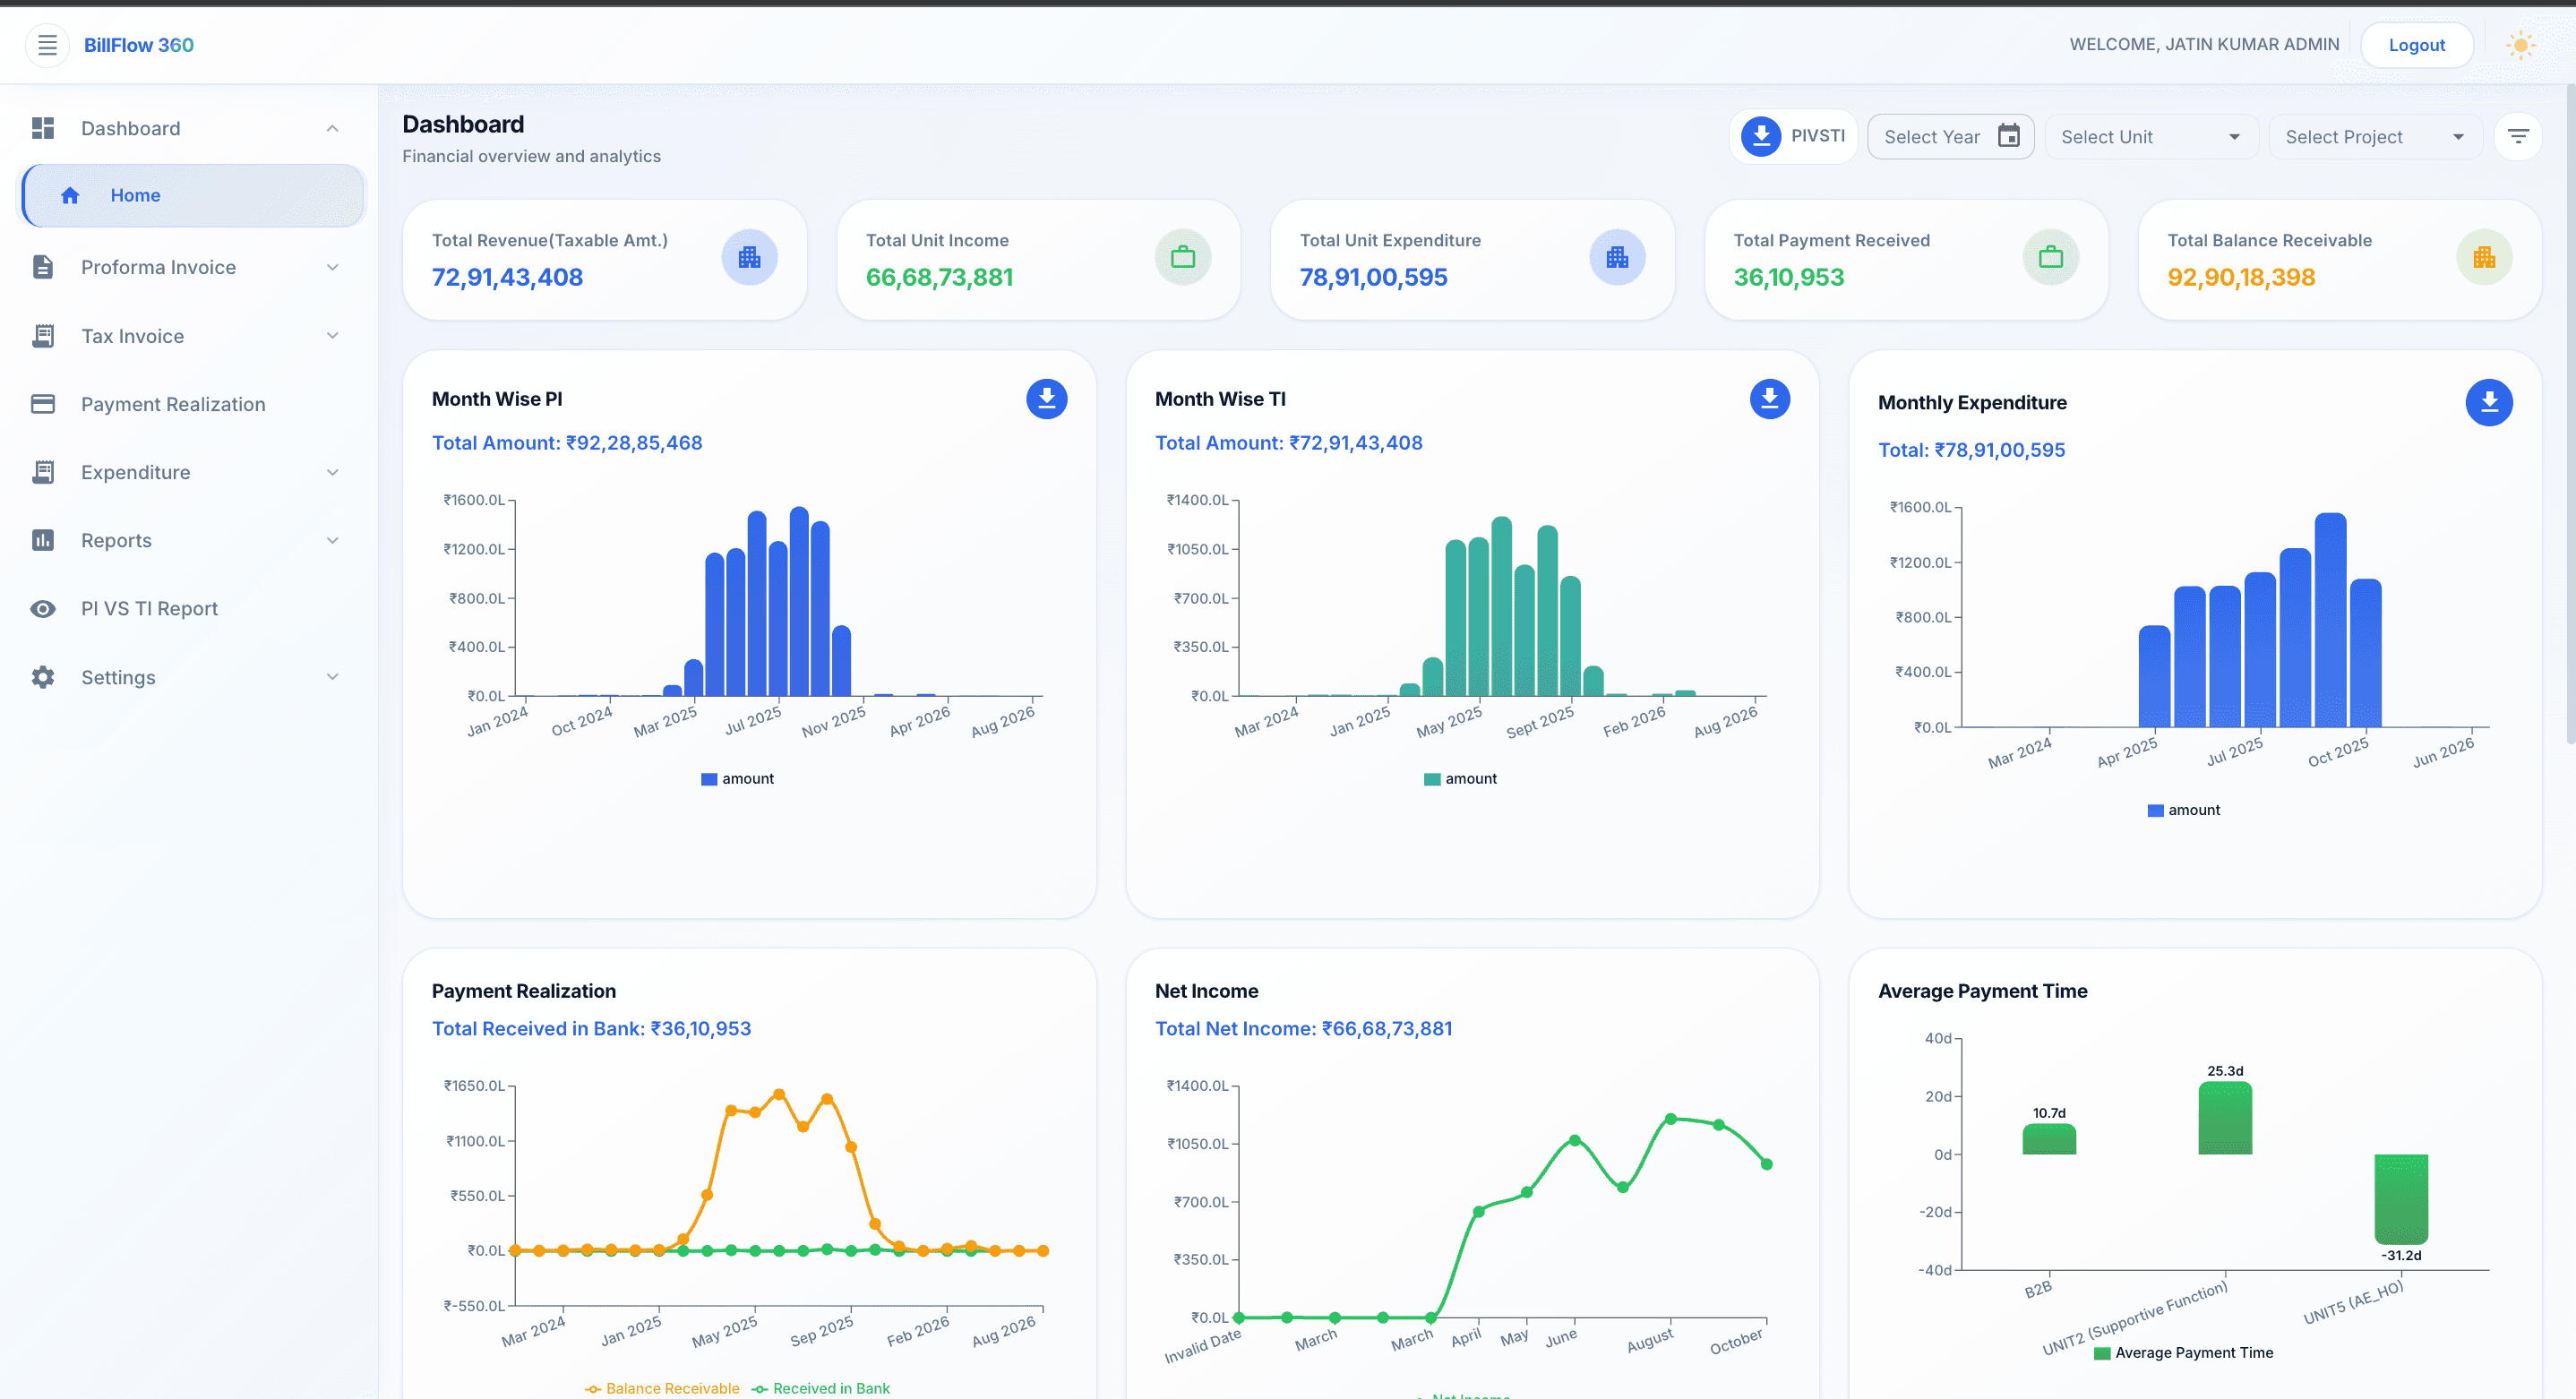The image size is (2576, 1399).
Task: Click the Reports chart icon in sidebar
Action: coord(43,540)
